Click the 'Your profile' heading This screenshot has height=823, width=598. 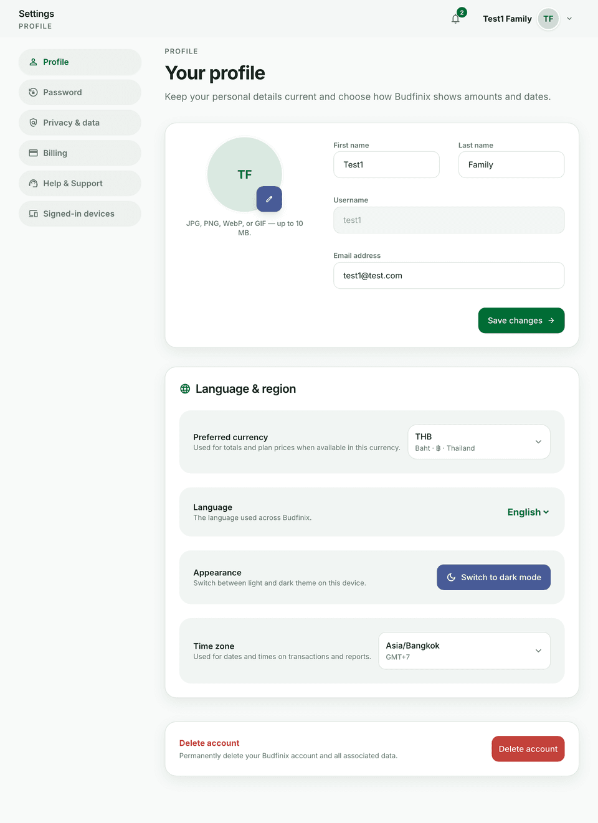(215, 73)
